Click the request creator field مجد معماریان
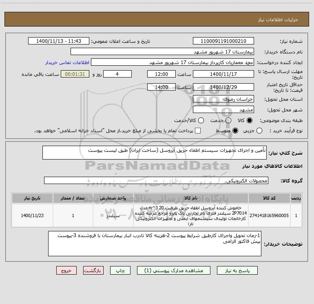Screen dimensions: 314x304 [172, 62]
